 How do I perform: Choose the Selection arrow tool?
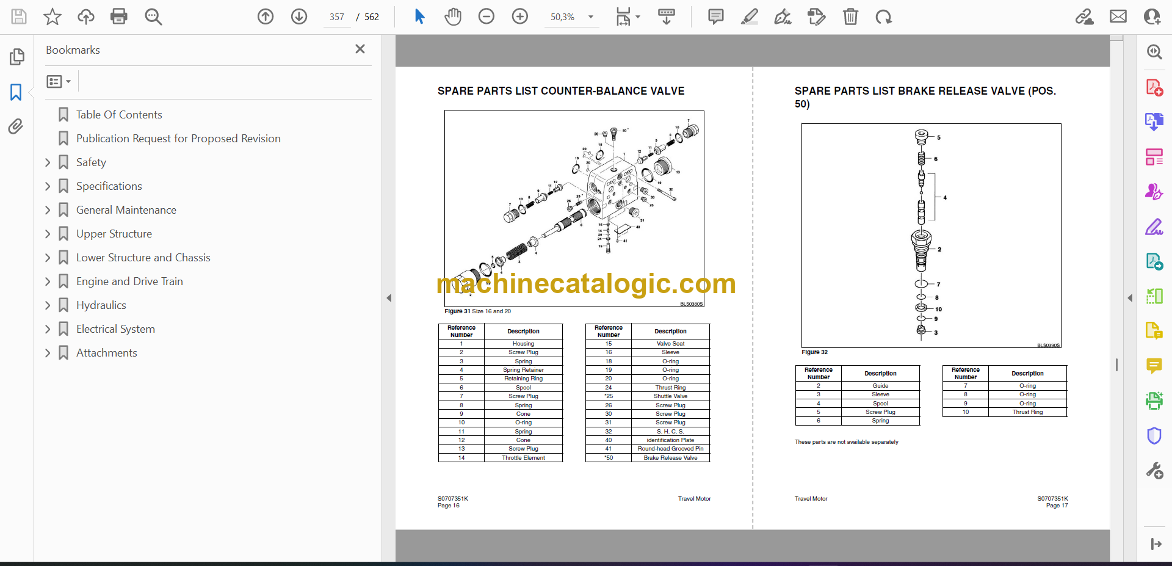point(419,16)
